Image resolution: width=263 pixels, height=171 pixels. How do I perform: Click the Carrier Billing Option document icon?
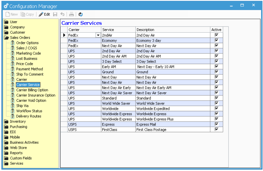click(x=13, y=90)
